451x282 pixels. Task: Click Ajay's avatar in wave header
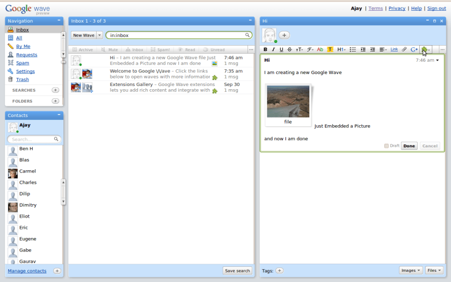[x=269, y=35]
